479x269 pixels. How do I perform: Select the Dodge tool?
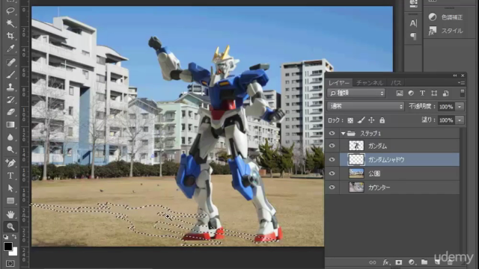coord(10,149)
